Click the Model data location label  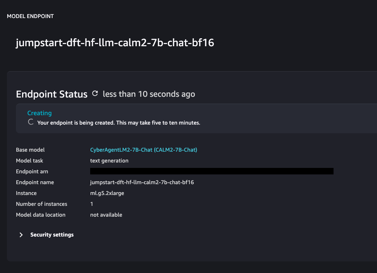point(41,215)
